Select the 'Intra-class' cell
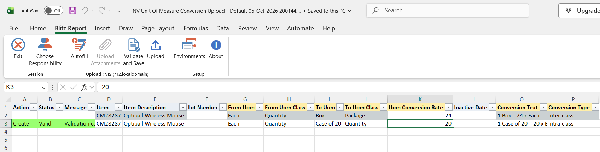The width and height of the screenshot is (600, 152). point(573,123)
